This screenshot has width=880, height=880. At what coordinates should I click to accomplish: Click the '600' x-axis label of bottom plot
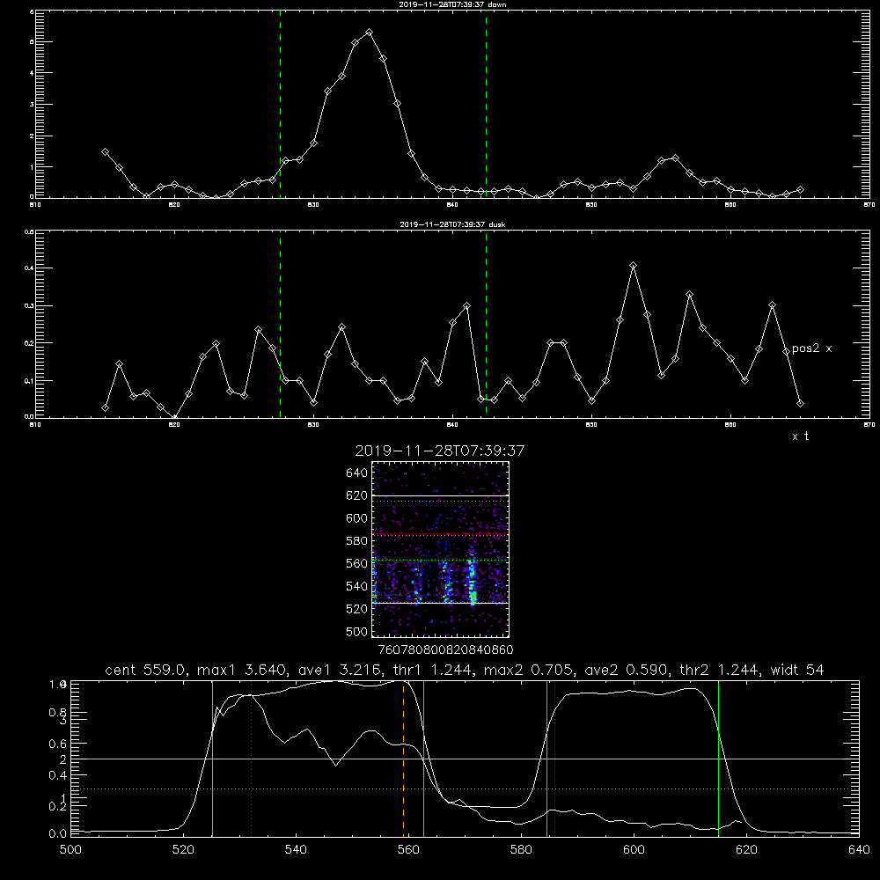[634, 850]
